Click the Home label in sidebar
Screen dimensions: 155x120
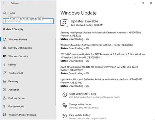pos(12,13)
